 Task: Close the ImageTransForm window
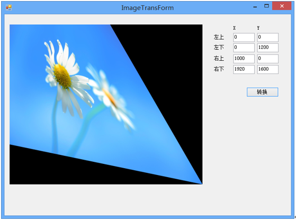(x=282, y=6)
